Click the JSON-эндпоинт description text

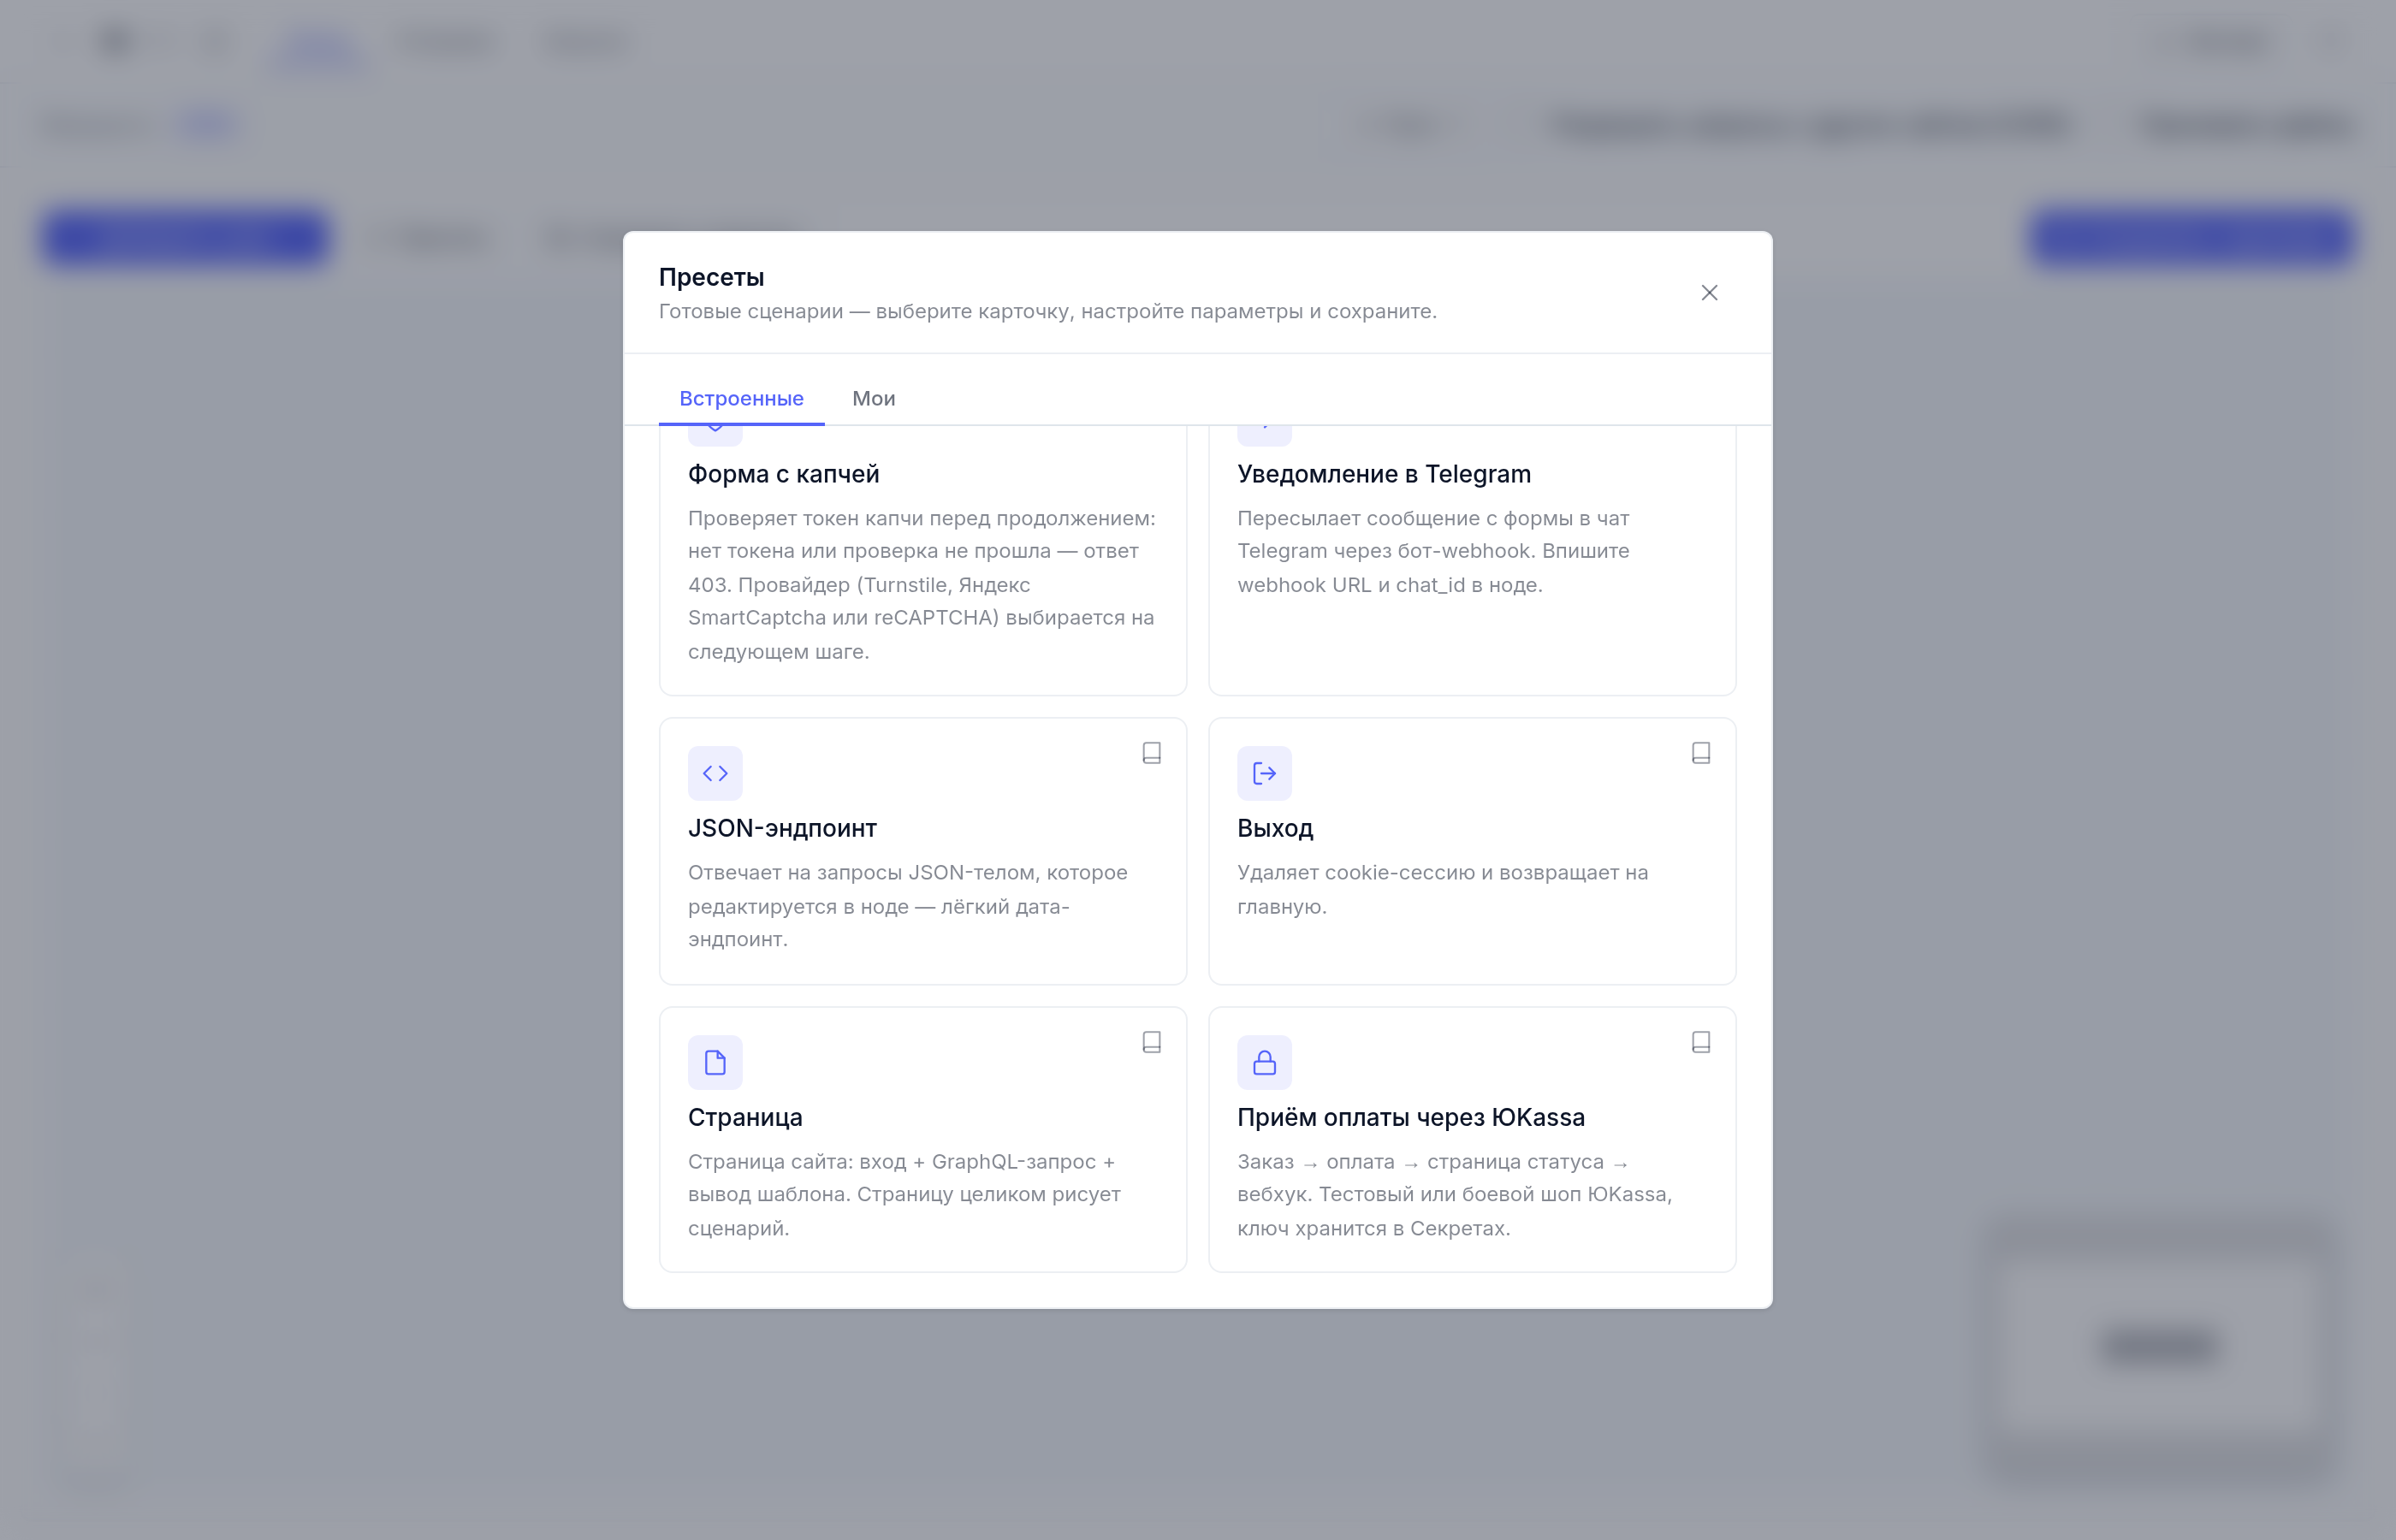pos(907,906)
